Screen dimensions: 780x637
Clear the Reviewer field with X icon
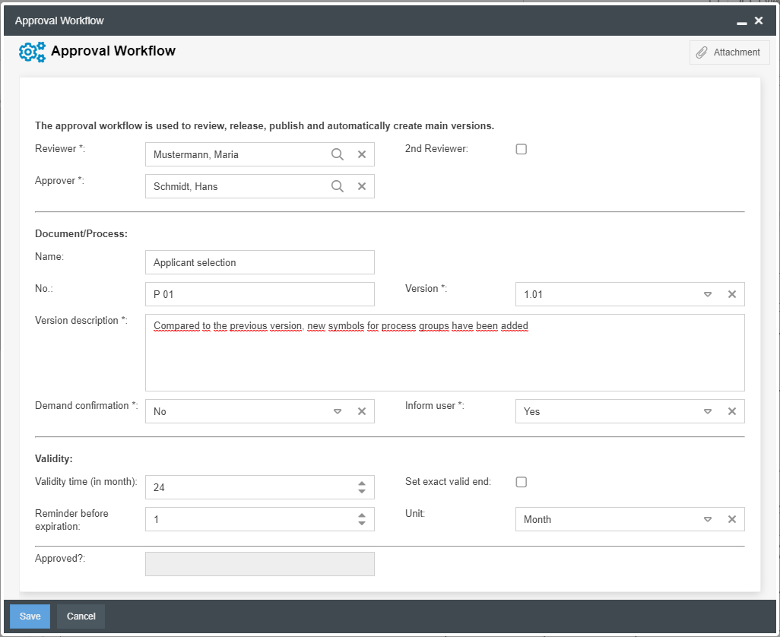(x=362, y=154)
